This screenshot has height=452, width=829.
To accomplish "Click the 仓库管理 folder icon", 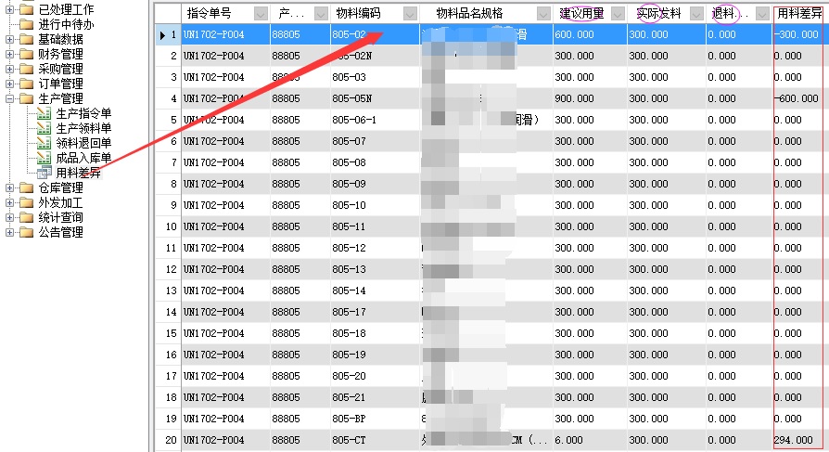I will pos(26,187).
